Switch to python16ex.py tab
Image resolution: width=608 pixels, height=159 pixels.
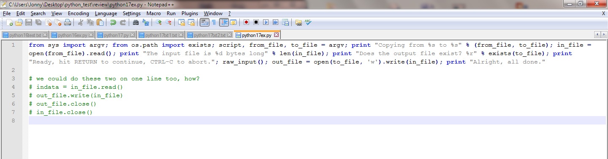click(x=73, y=35)
